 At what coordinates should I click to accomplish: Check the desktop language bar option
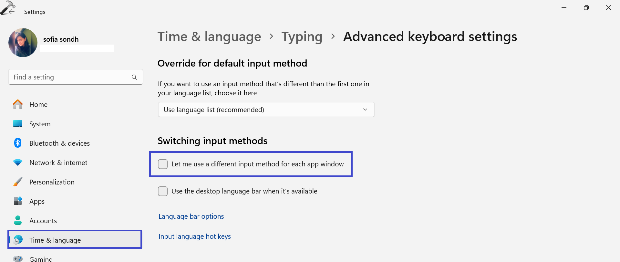pos(163,191)
